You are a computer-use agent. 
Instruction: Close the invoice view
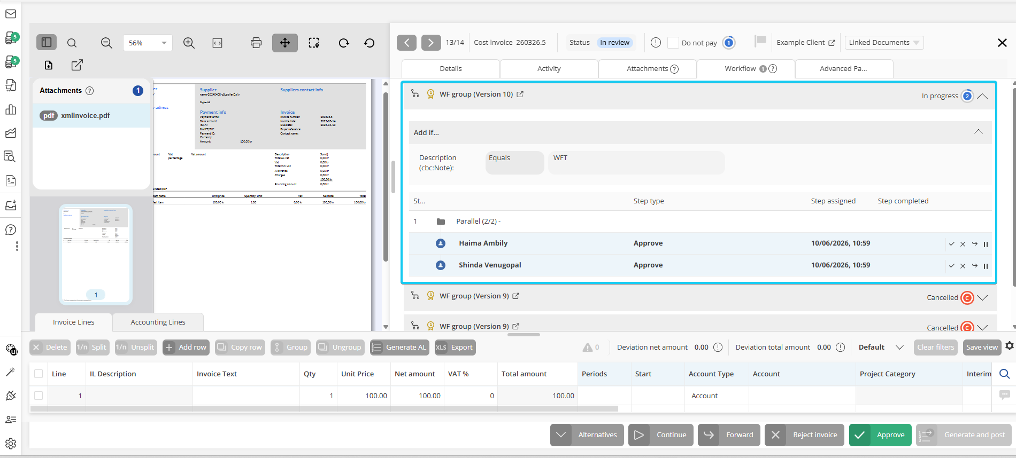coord(1002,43)
